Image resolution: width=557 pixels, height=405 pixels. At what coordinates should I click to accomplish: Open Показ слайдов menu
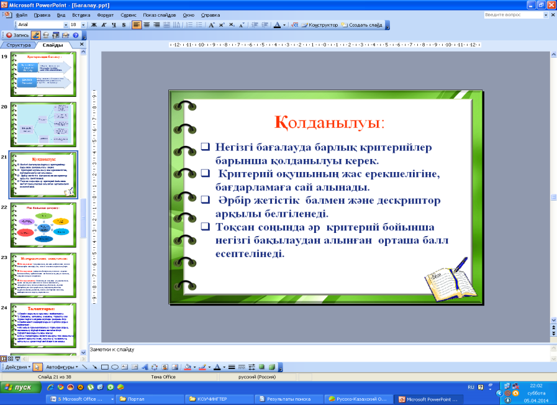tap(159, 16)
